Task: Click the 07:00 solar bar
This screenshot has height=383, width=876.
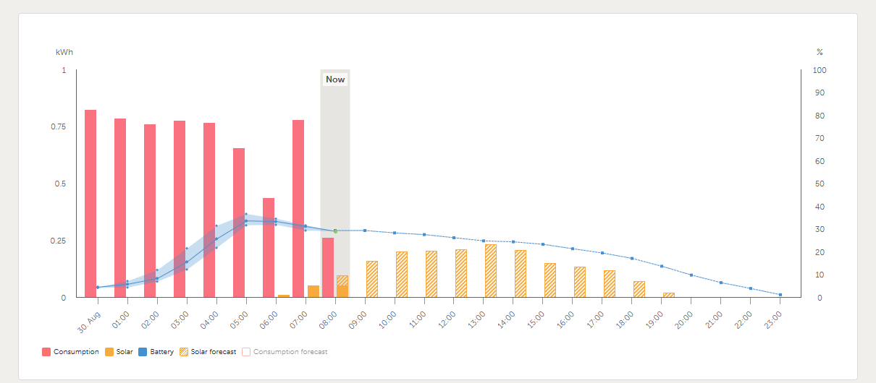Action: coord(313,291)
